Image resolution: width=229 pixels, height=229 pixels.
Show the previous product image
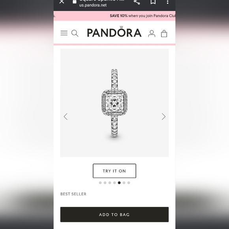(x=66, y=116)
